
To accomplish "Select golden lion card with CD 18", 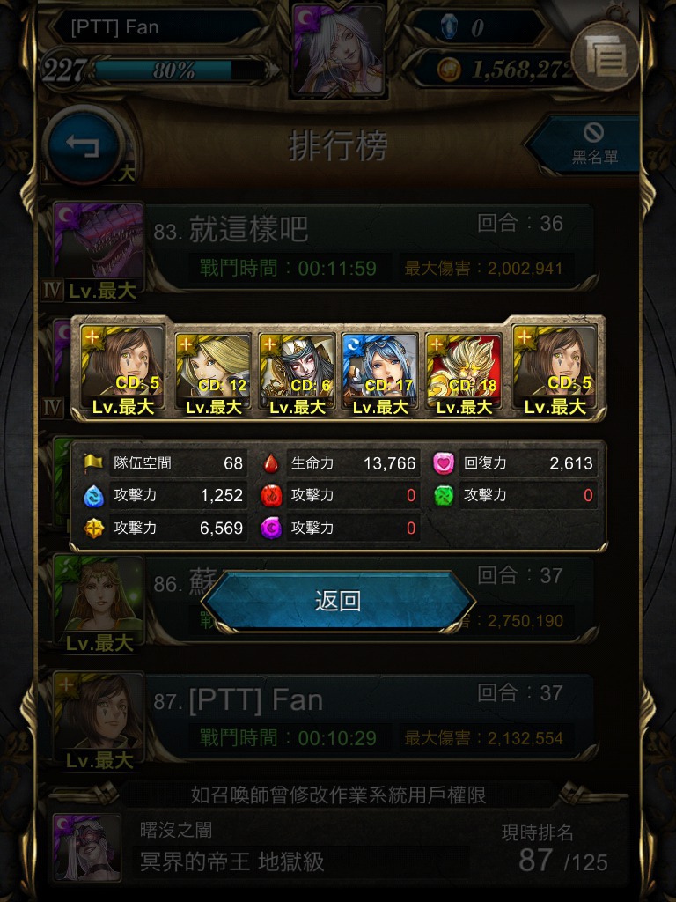I will tap(464, 373).
